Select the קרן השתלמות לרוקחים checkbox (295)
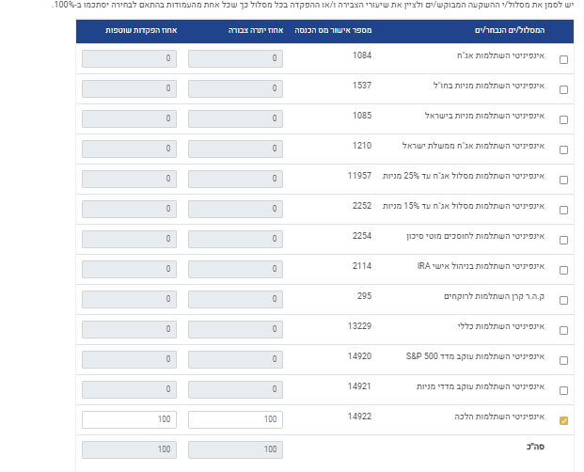Screen dimensions: 584x472 click(563, 301)
